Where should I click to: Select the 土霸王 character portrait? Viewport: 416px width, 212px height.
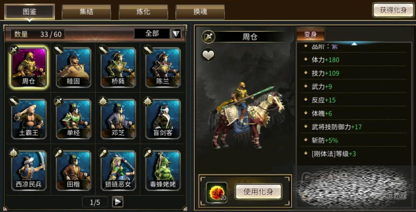pyautogui.click(x=29, y=119)
